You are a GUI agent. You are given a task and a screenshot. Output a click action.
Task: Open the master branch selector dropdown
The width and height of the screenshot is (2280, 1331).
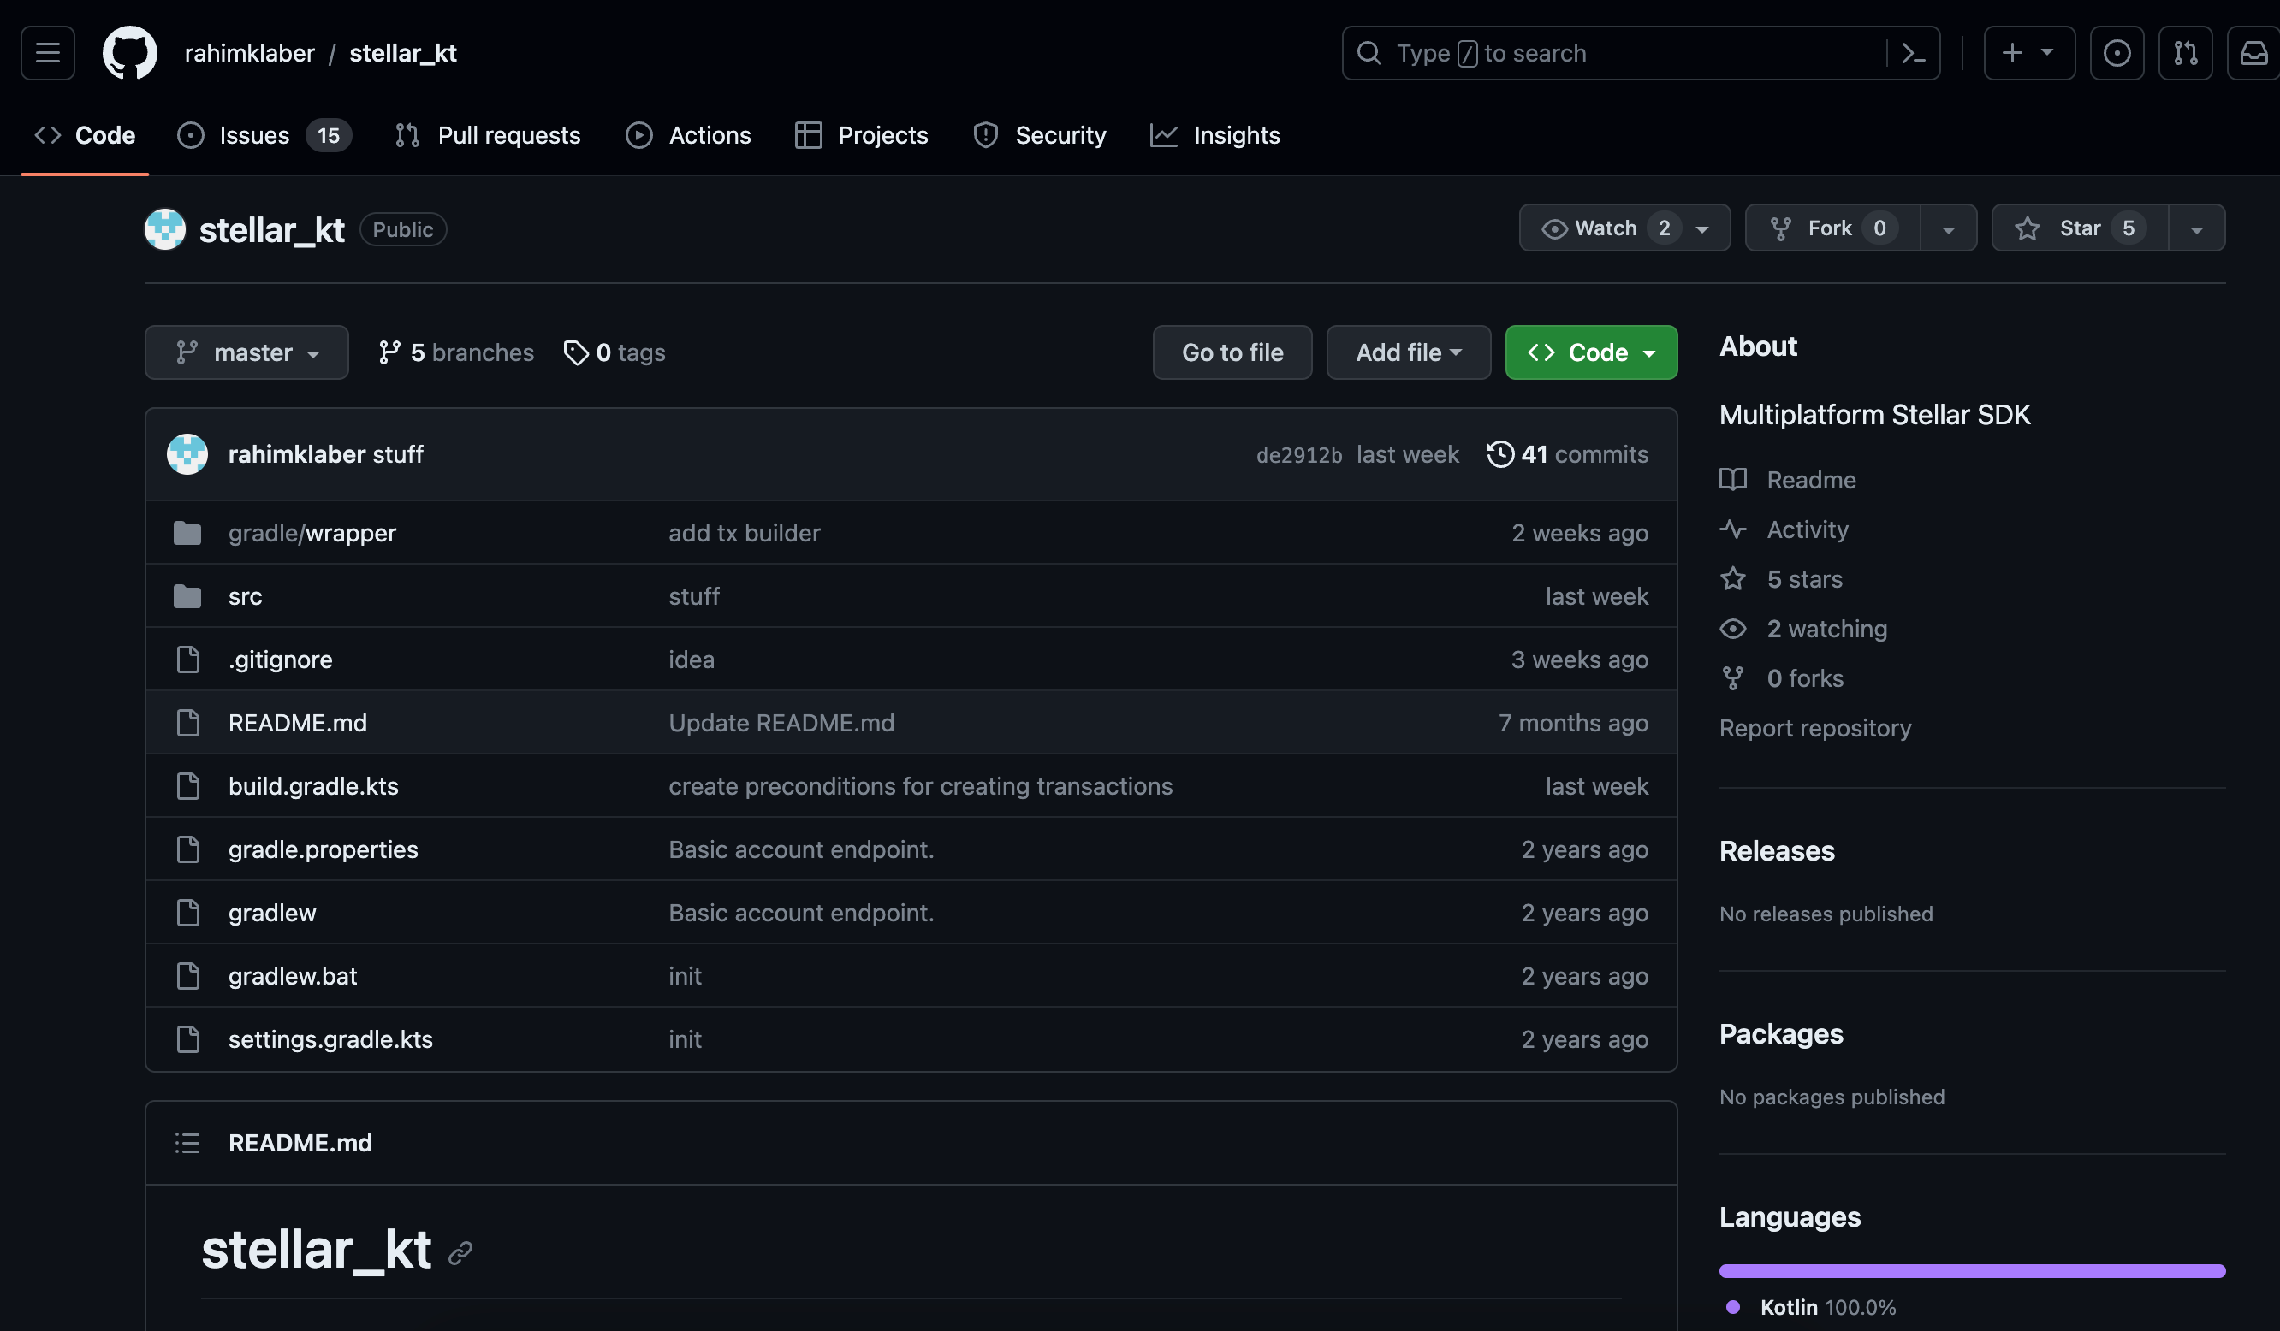[x=247, y=352]
